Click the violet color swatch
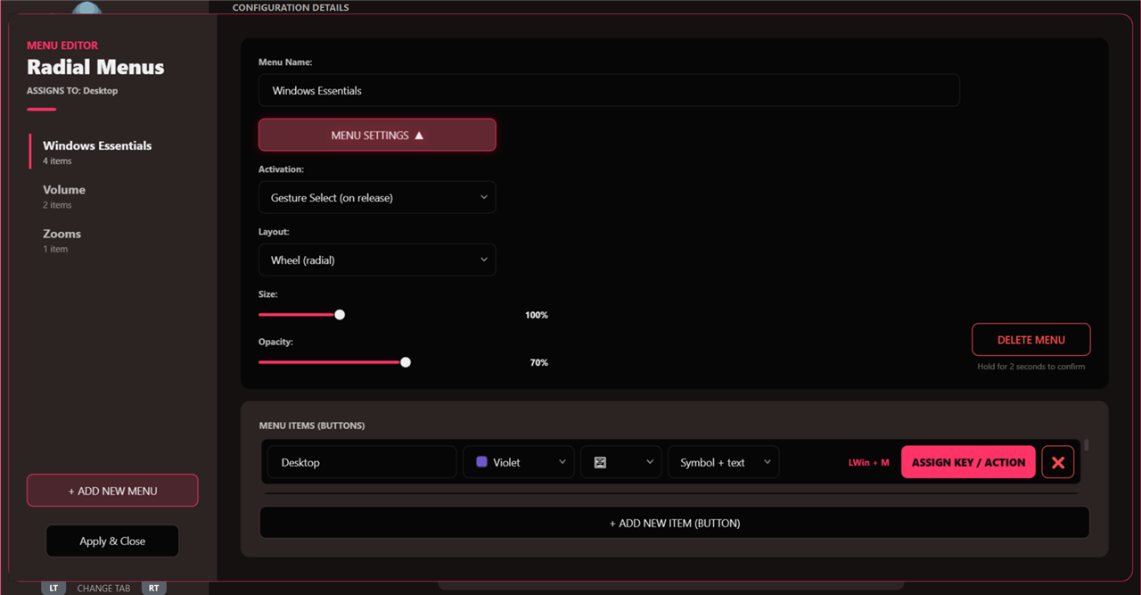This screenshot has height=595, width=1141. point(482,462)
